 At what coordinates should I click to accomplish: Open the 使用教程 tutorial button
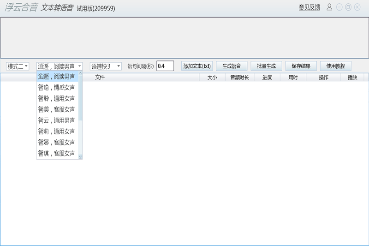coord(336,66)
